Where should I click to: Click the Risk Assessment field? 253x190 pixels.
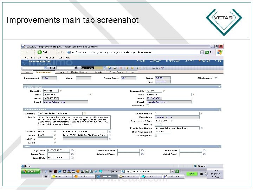pyautogui.click(x=162, y=132)
